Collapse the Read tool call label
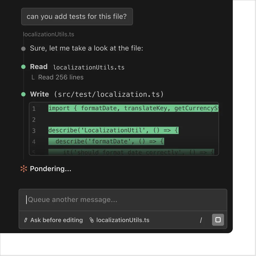The image size is (256, 256). point(39,67)
